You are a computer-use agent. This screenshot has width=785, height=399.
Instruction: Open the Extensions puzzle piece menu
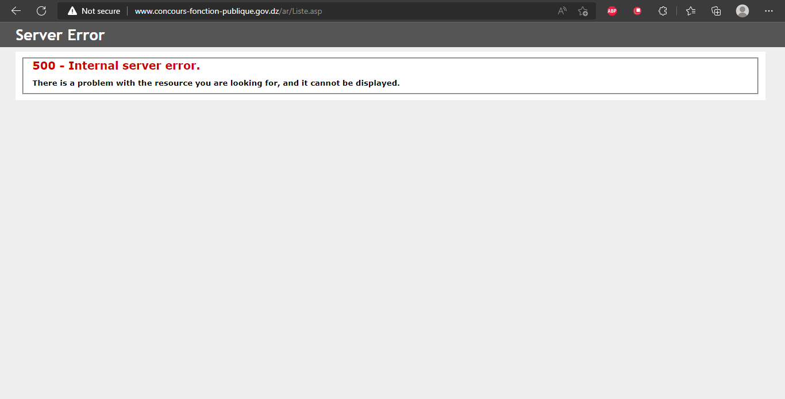pyautogui.click(x=663, y=11)
